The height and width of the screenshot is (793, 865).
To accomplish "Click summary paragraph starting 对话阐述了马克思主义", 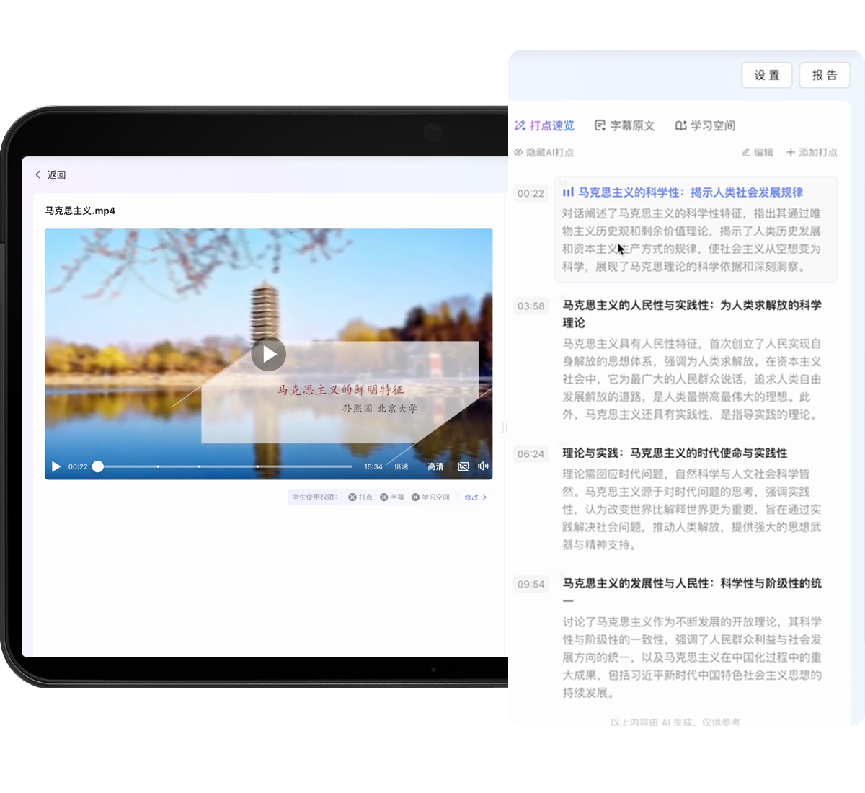I will tap(692, 240).
